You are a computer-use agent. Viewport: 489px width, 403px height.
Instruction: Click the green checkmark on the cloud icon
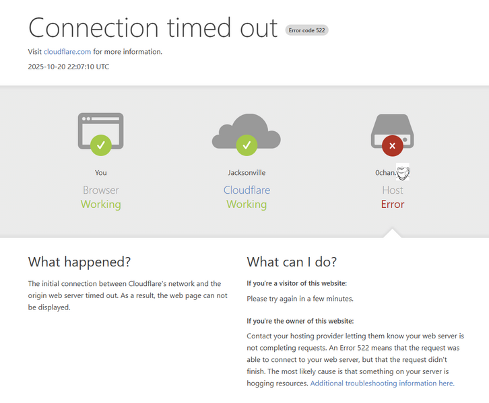point(246,144)
